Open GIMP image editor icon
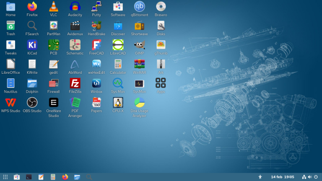The height and width of the screenshot is (181, 322). pos(139,45)
